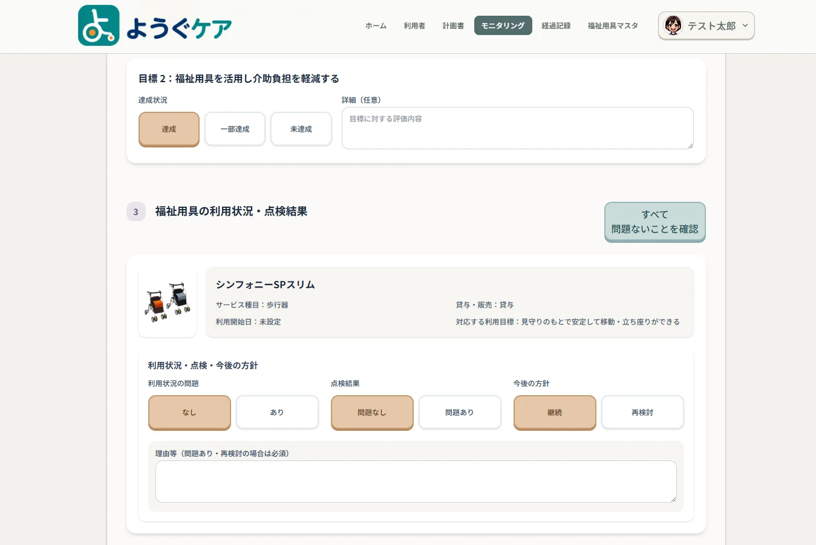Select 一部達成 for 目標2 achievement status

coord(235,129)
